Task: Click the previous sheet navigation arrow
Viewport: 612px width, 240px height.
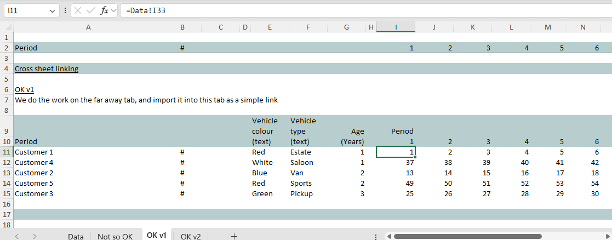Action: pyautogui.click(x=18, y=236)
